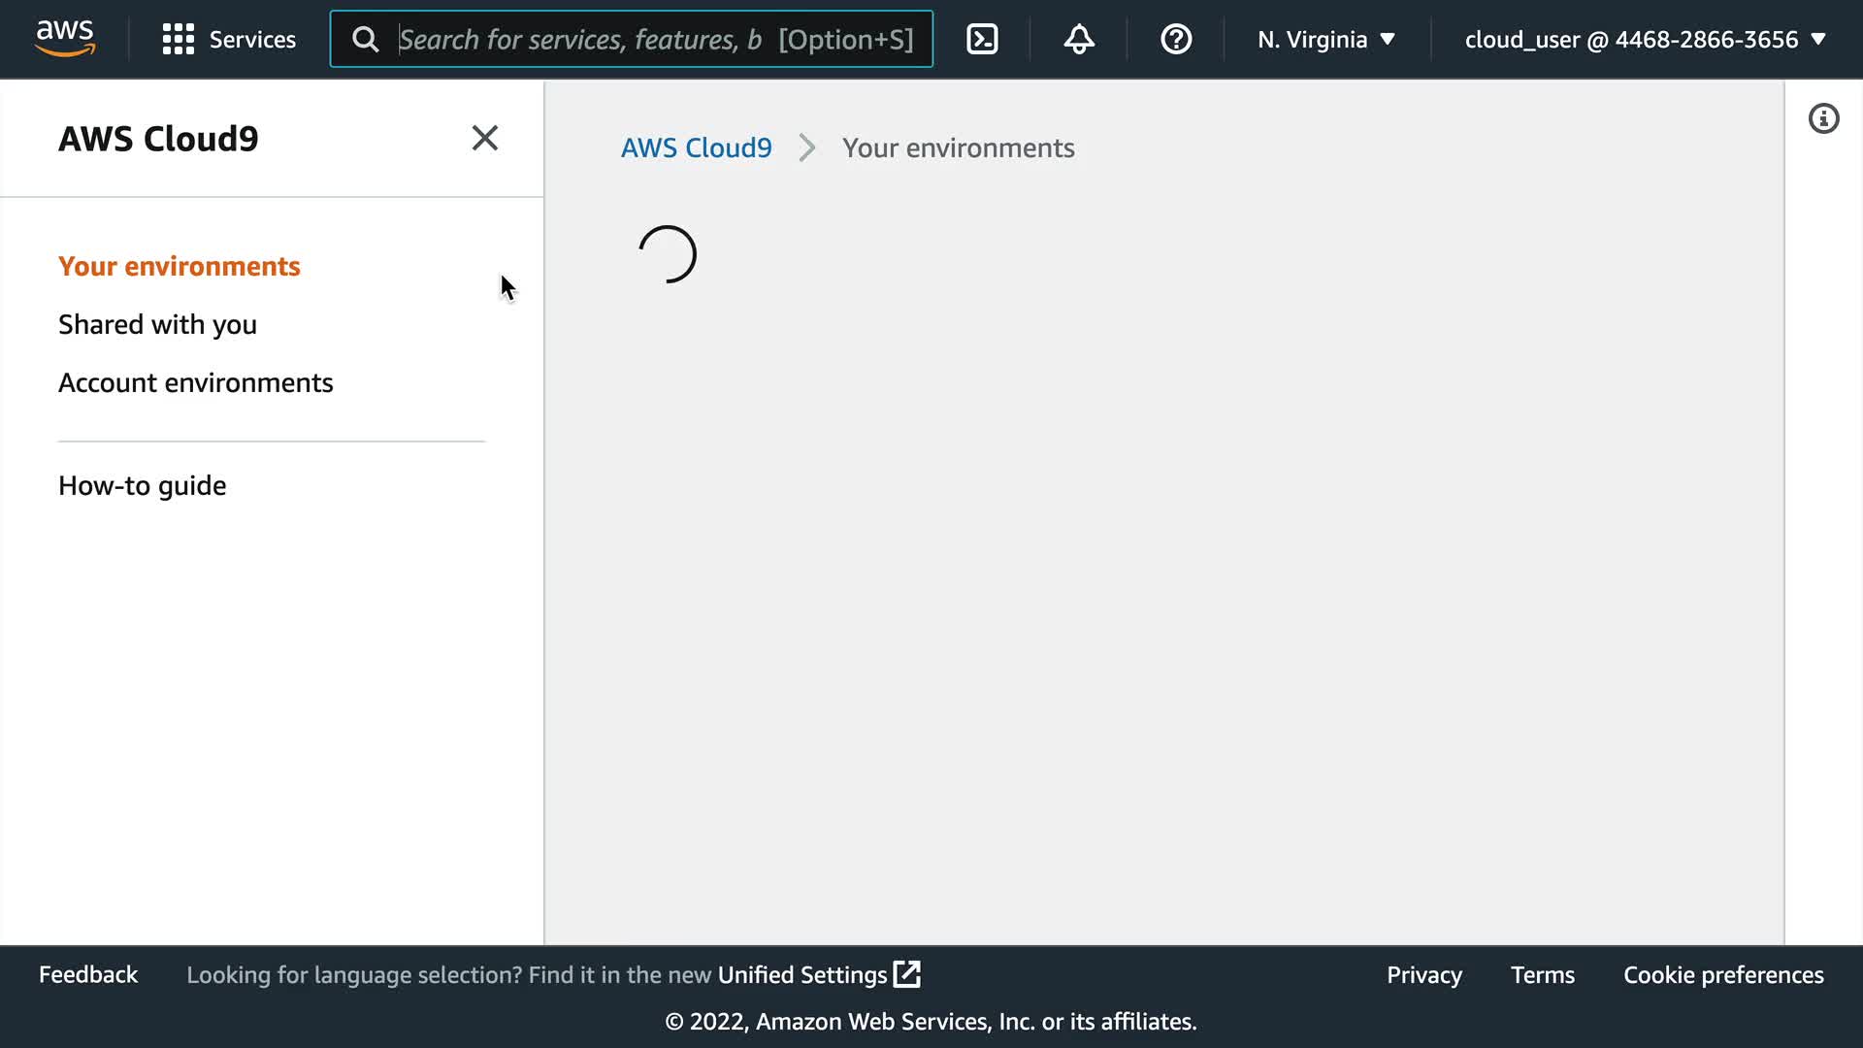This screenshot has width=1863, height=1048.
Task: Open Unified Settings external link
Action: (818, 974)
